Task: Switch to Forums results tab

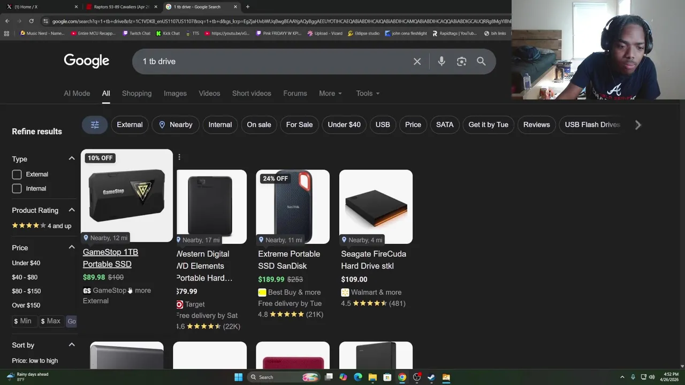Action: pyautogui.click(x=295, y=93)
